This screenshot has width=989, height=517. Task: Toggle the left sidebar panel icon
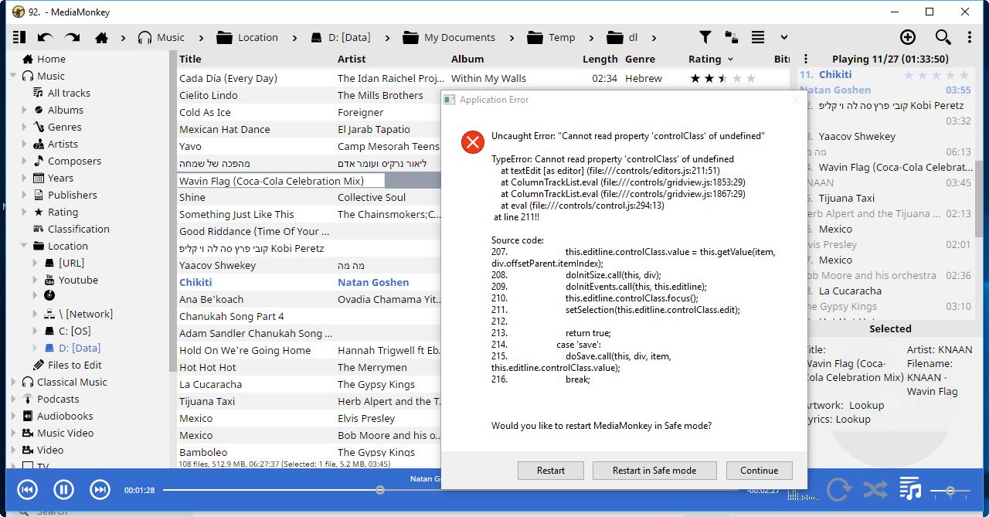(x=19, y=37)
